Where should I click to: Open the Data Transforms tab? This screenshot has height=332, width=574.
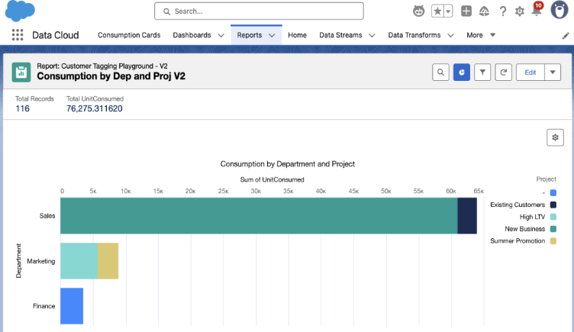(414, 35)
